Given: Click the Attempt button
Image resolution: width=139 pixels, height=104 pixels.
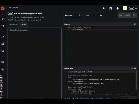Looking at the screenshot, I should (x=133, y=98).
